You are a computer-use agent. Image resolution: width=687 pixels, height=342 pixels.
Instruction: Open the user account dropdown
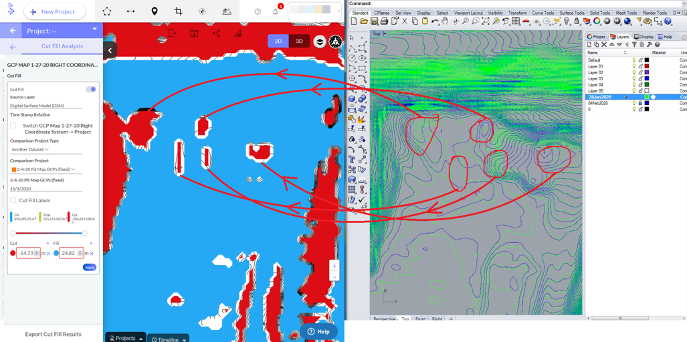(x=314, y=11)
